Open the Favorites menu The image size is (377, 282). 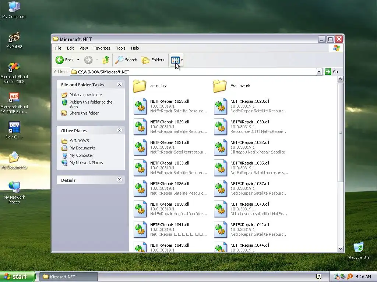pyautogui.click(x=102, y=48)
